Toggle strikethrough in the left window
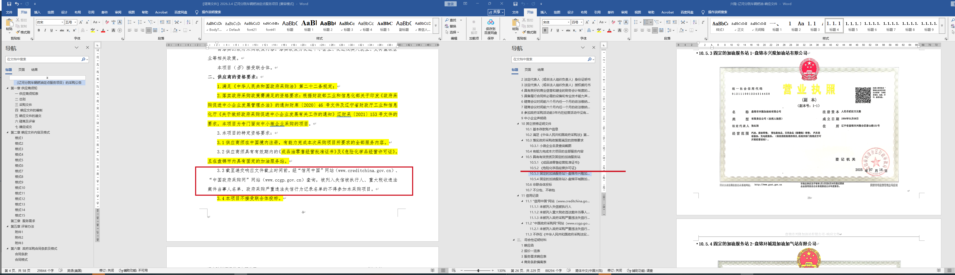This screenshot has height=275, width=955. [62, 30]
